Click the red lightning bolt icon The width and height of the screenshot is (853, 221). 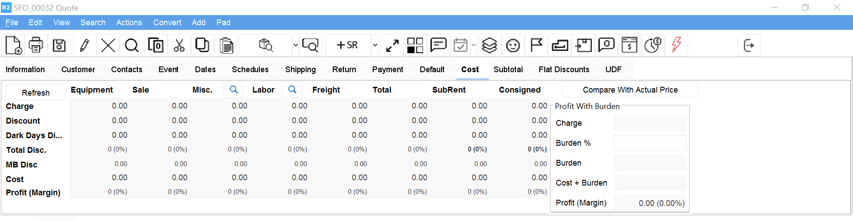click(x=676, y=45)
